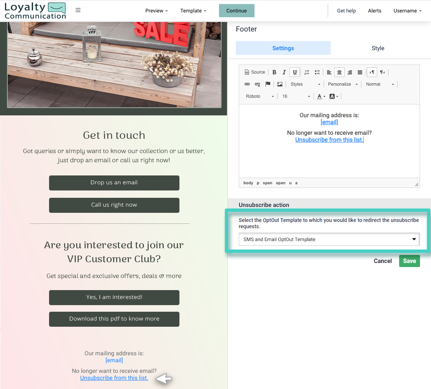
Task: Click the Unlink icon
Action: (257, 84)
